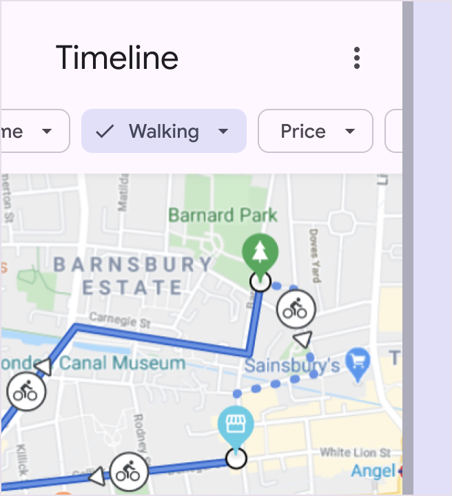
Task: Click the checkmark on the Walking chip
Action: pos(105,131)
